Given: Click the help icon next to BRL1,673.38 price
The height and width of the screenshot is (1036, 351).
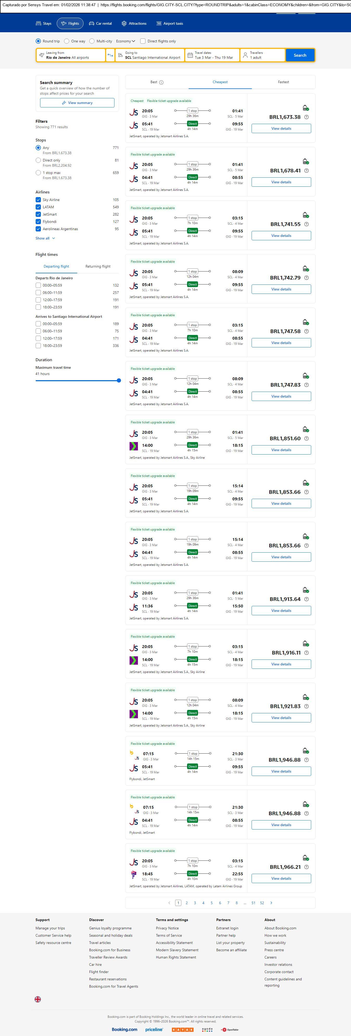Looking at the screenshot, I should 306,117.
